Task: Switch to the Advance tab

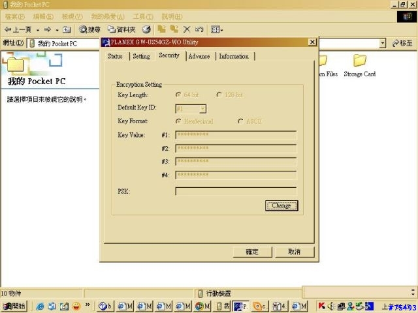Action: (199, 57)
